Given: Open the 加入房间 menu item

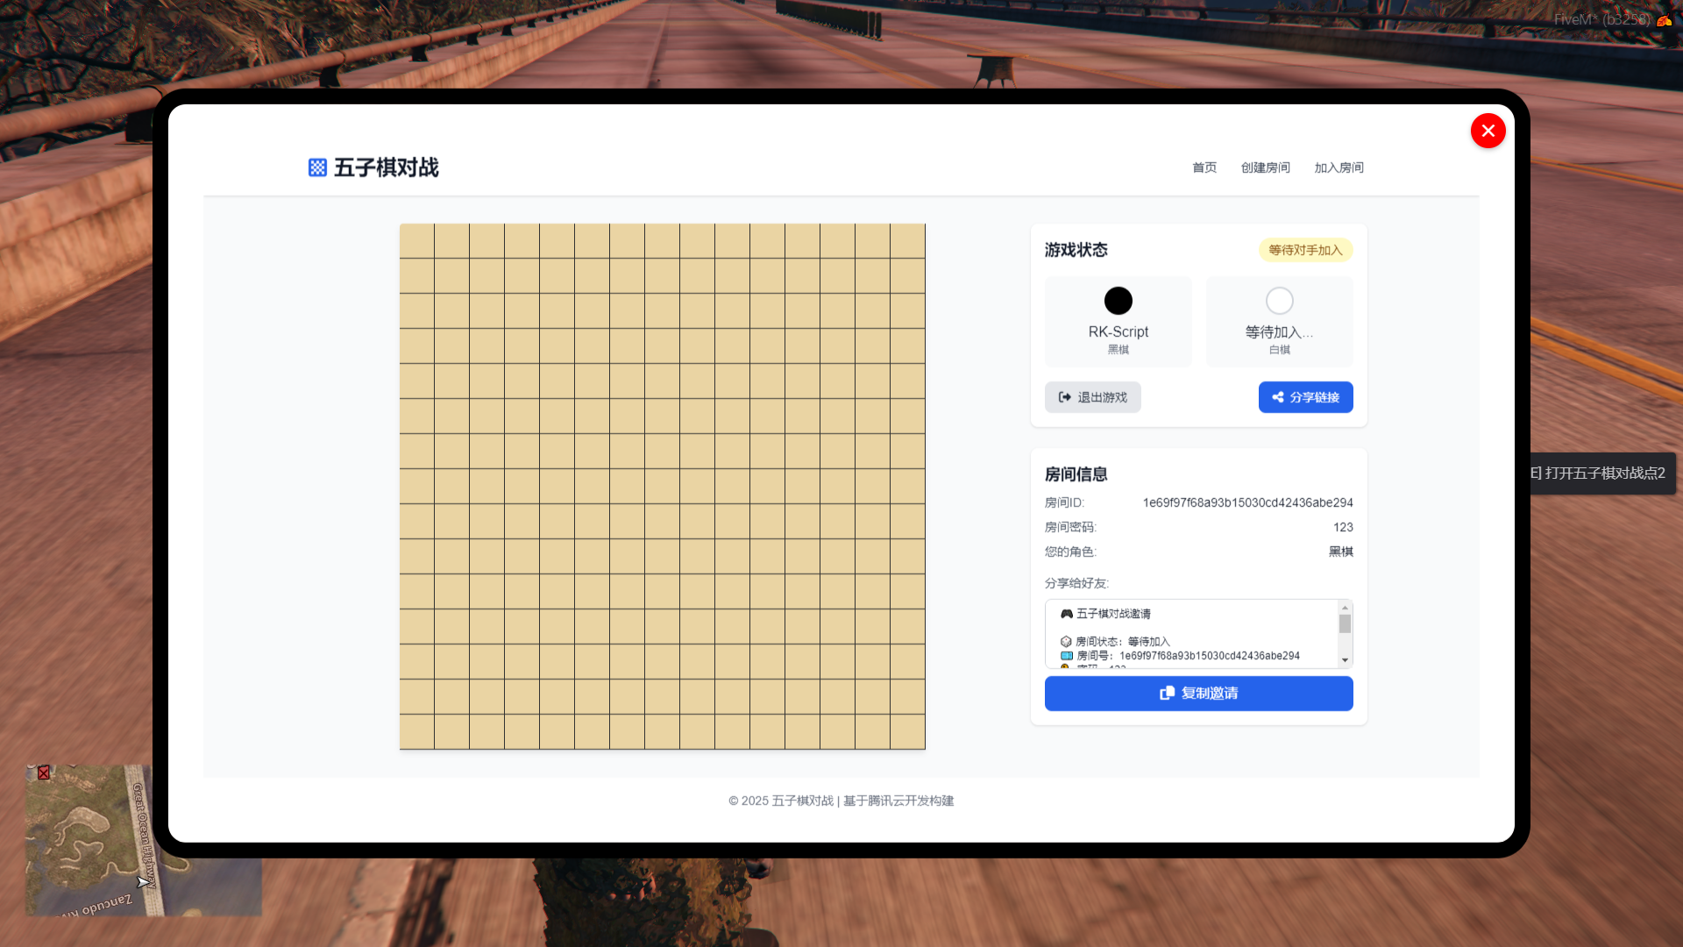Looking at the screenshot, I should coord(1339,167).
